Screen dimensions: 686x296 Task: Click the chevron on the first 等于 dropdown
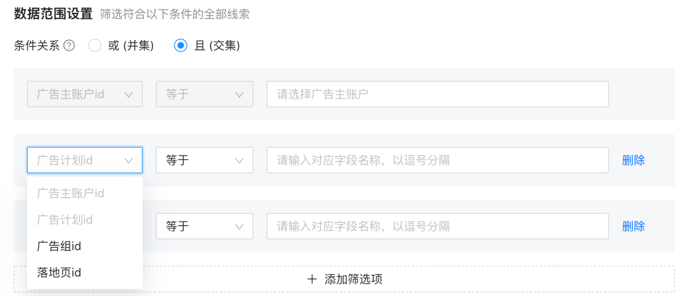[239, 94]
